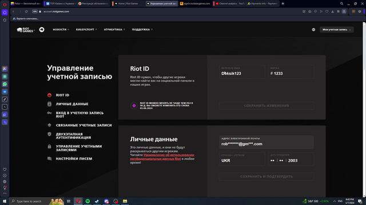Viewport: 366px width, 205px height.
Task: Click the heart bookmarks icon in Opera sidebar
Action: 5,170
